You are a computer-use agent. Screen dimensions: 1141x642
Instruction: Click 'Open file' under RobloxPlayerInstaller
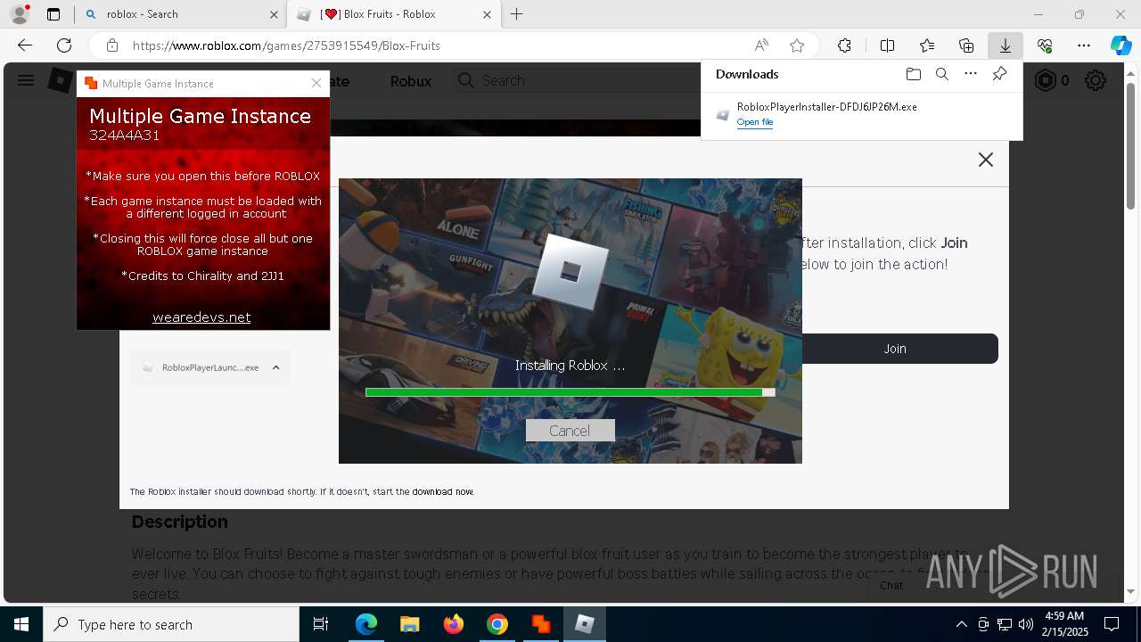point(755,122)
